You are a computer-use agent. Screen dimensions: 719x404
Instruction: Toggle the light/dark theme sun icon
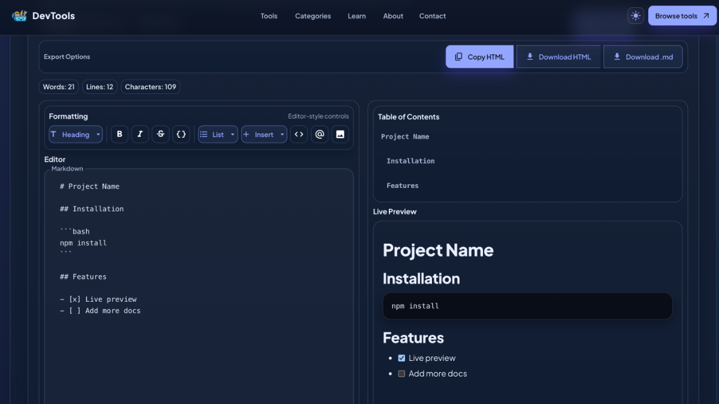636,16
